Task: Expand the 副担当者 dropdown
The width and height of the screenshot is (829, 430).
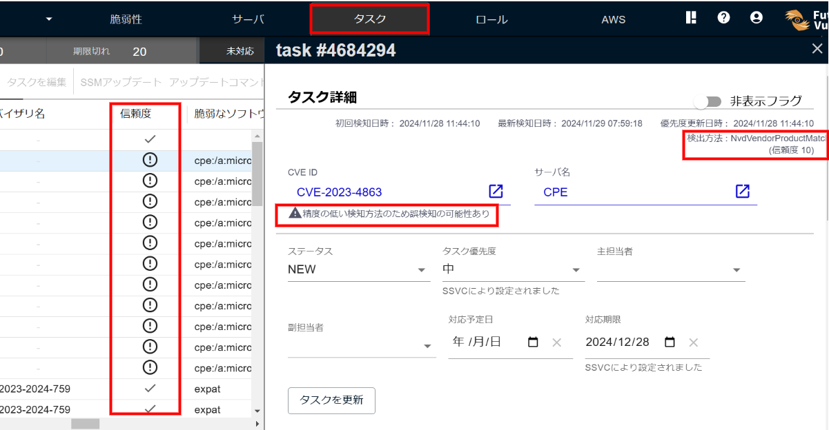Action: [x=427, y=347]
